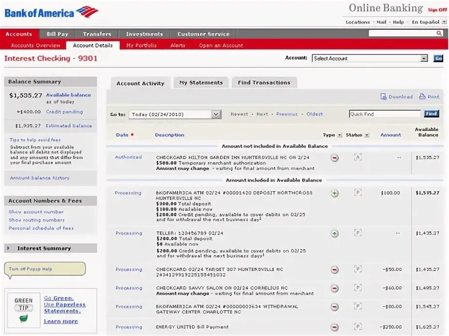Click the search magnifier icon
The width and height of the screenshot is (449, 336).
point(439,33)
